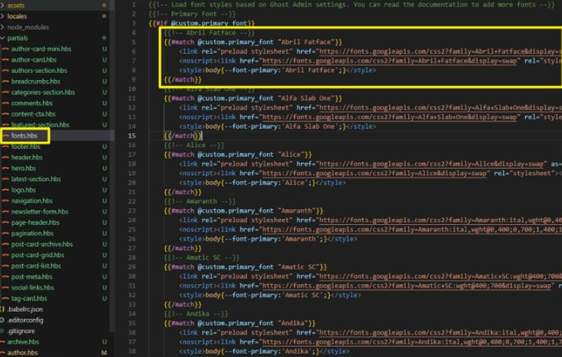Viewport: 562px width, 357px height.
Task: Expand the node_modules folder
Action: pos(28,27)
